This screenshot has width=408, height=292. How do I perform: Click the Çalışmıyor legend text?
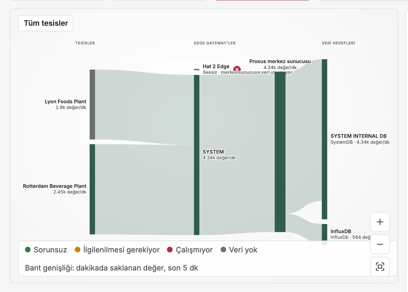194,250
